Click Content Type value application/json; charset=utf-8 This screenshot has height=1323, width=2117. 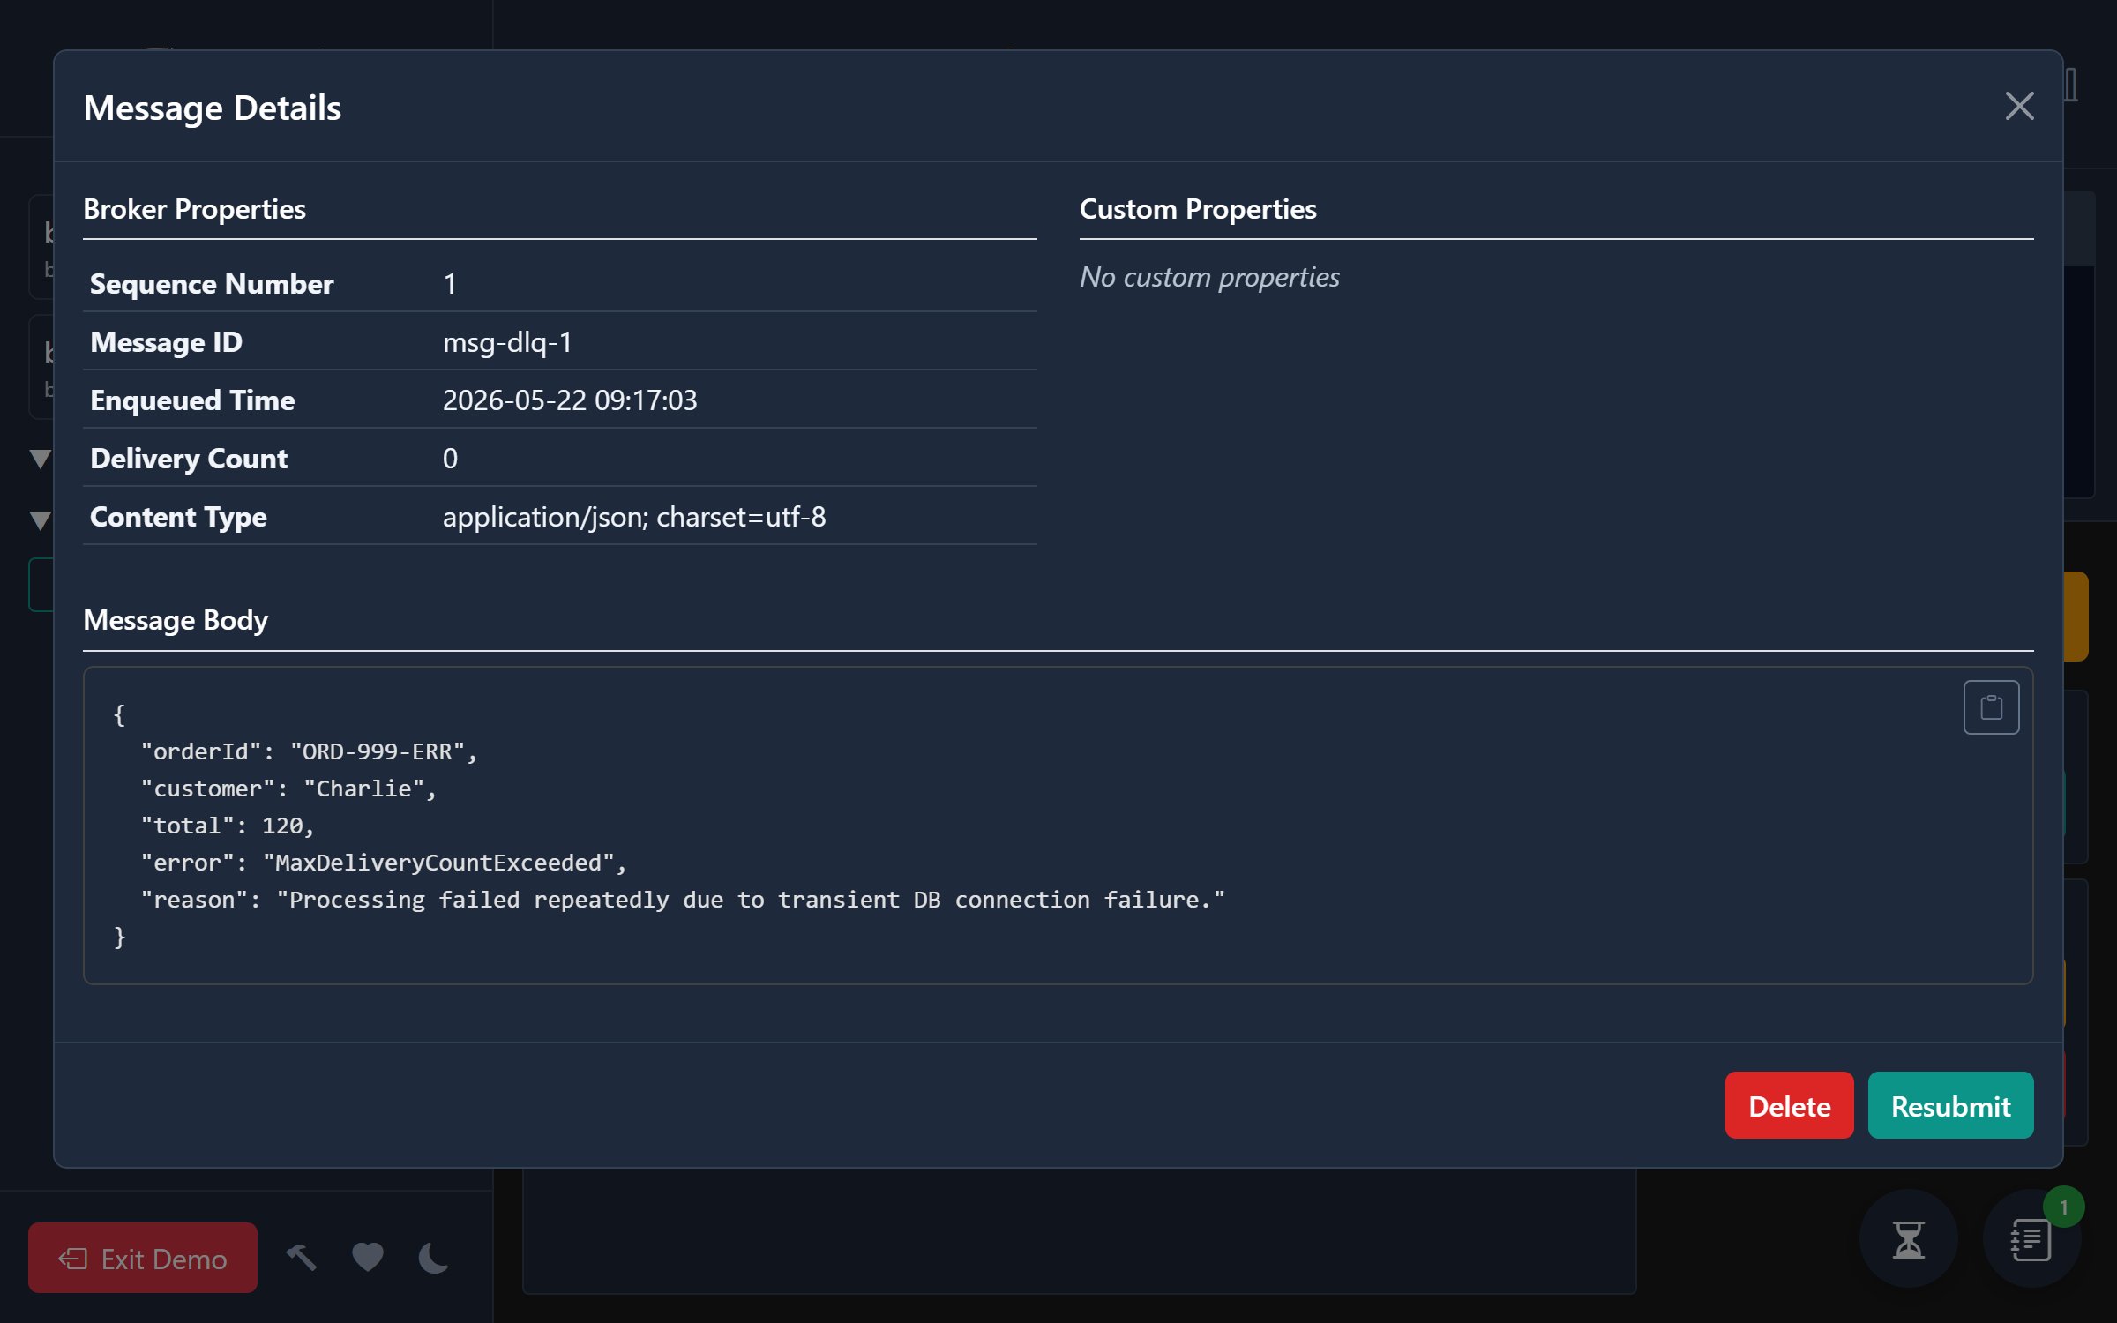point(634,517)
